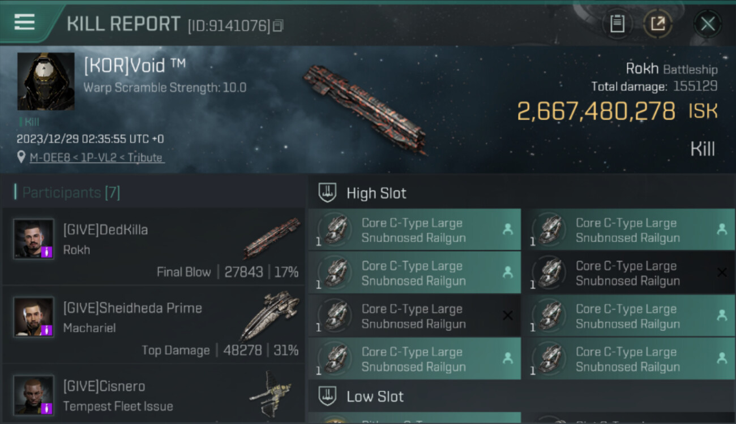The height and width of the screenshot is (424, 736).
Task: Select the bottom-right Snubnosed Railgun item
Action: (x=628, y=359)
